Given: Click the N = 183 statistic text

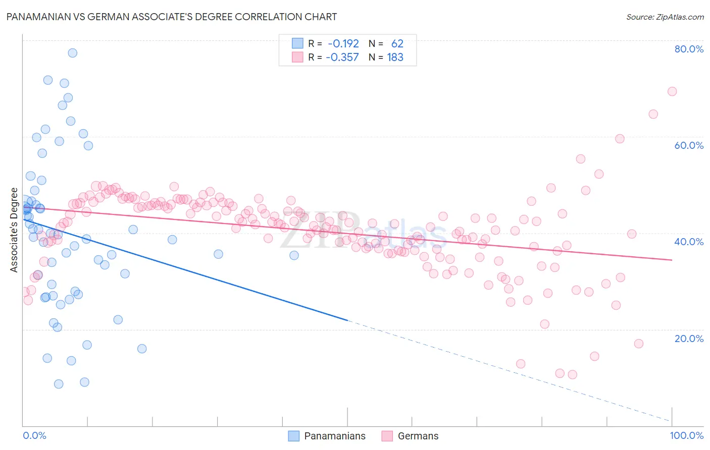Looking at the screenshot, I should click(x=386, y=57).
